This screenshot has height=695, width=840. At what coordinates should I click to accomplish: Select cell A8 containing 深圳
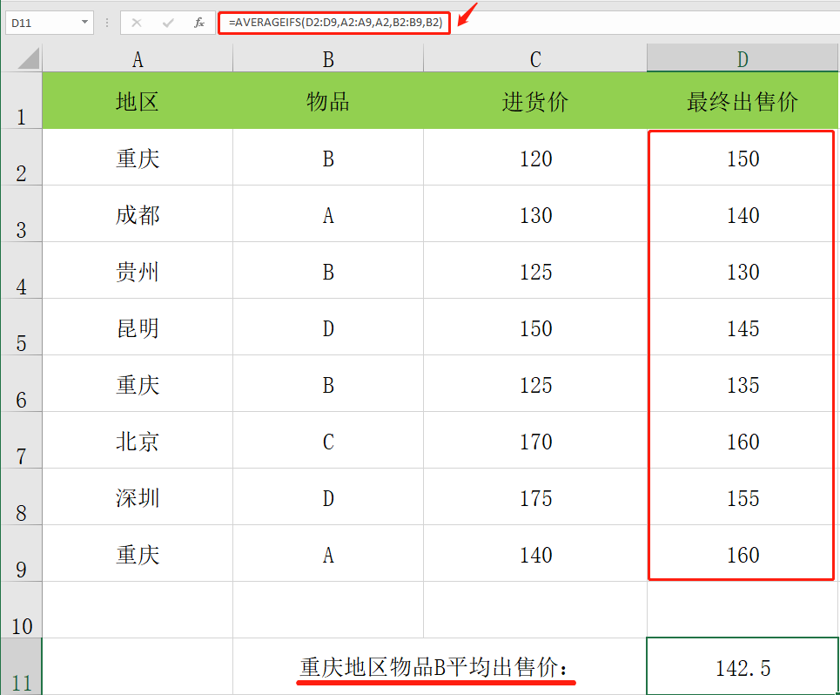[x=138, y=497]
